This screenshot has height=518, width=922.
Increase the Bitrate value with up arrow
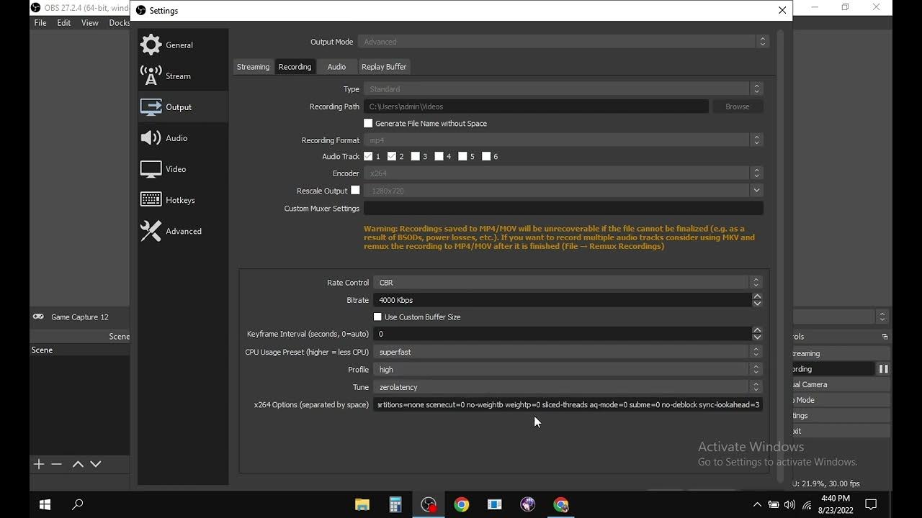(x=757, y=296)
